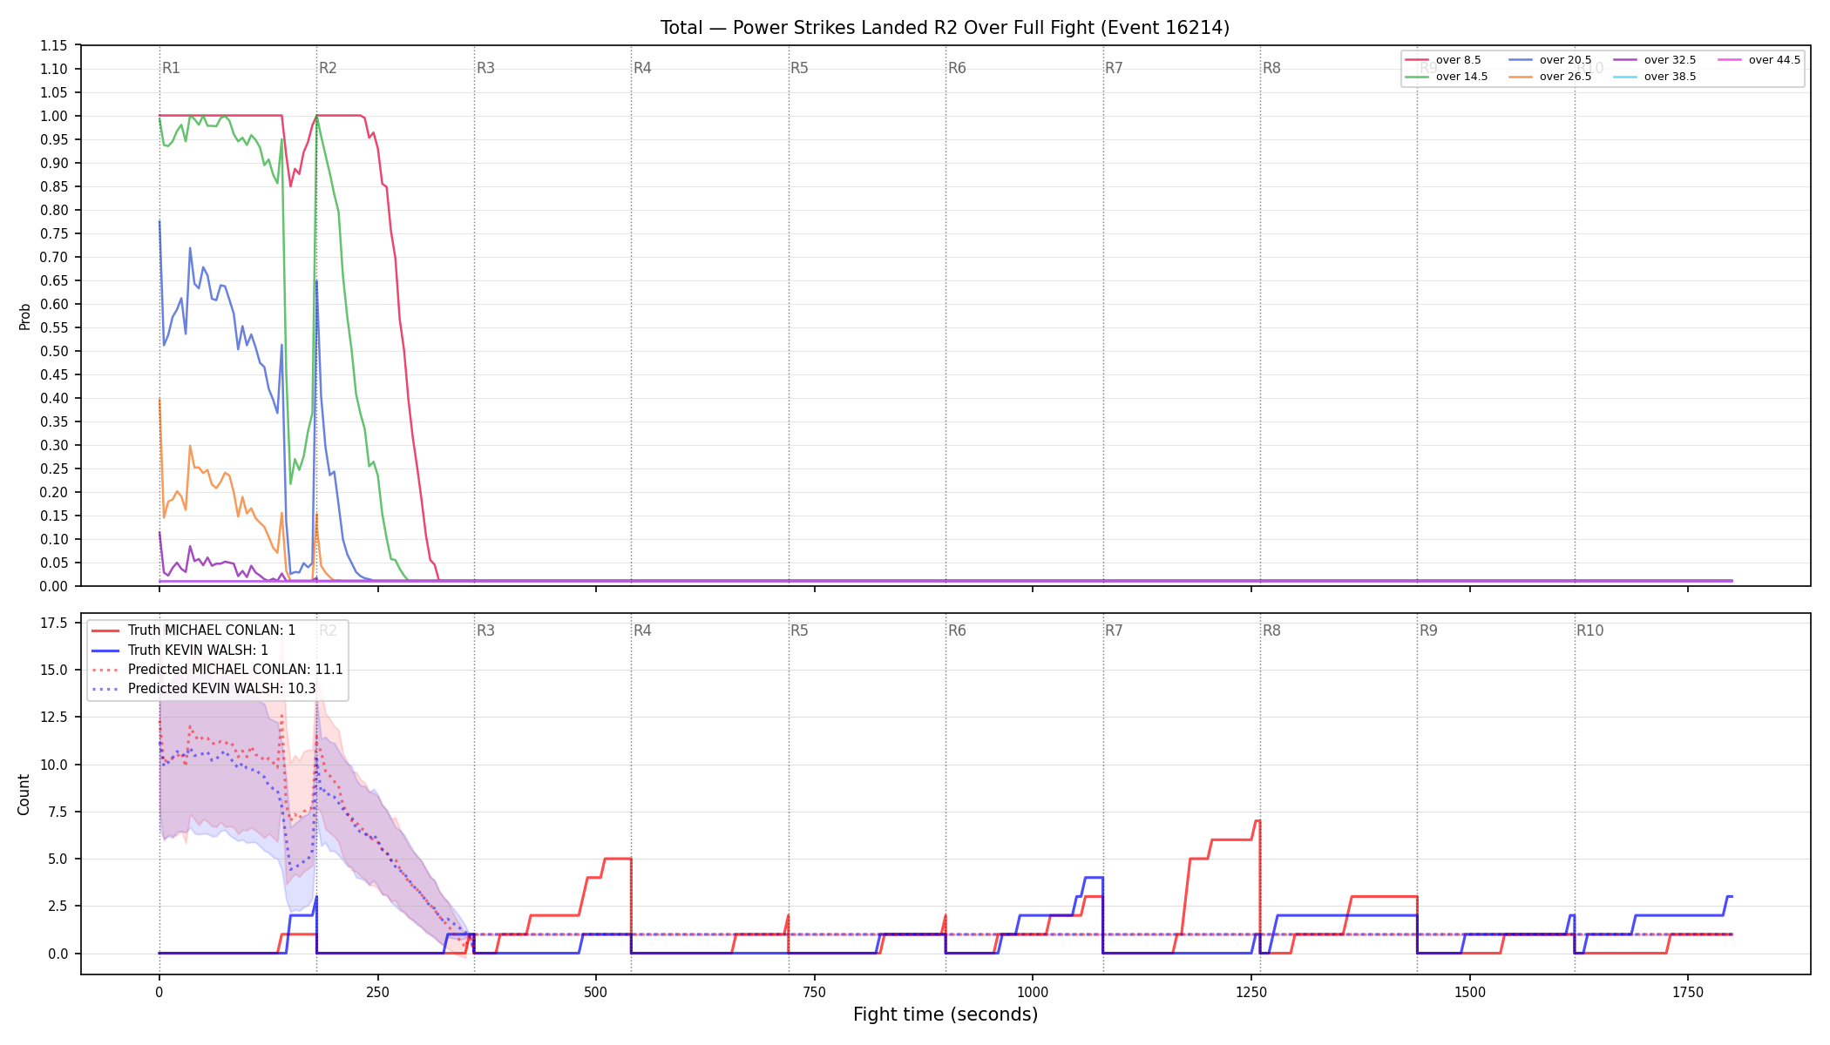Click the '1750' tick on fight time axis
This screenshot has height=1045, width=1830.
(x=1688, y=992)
